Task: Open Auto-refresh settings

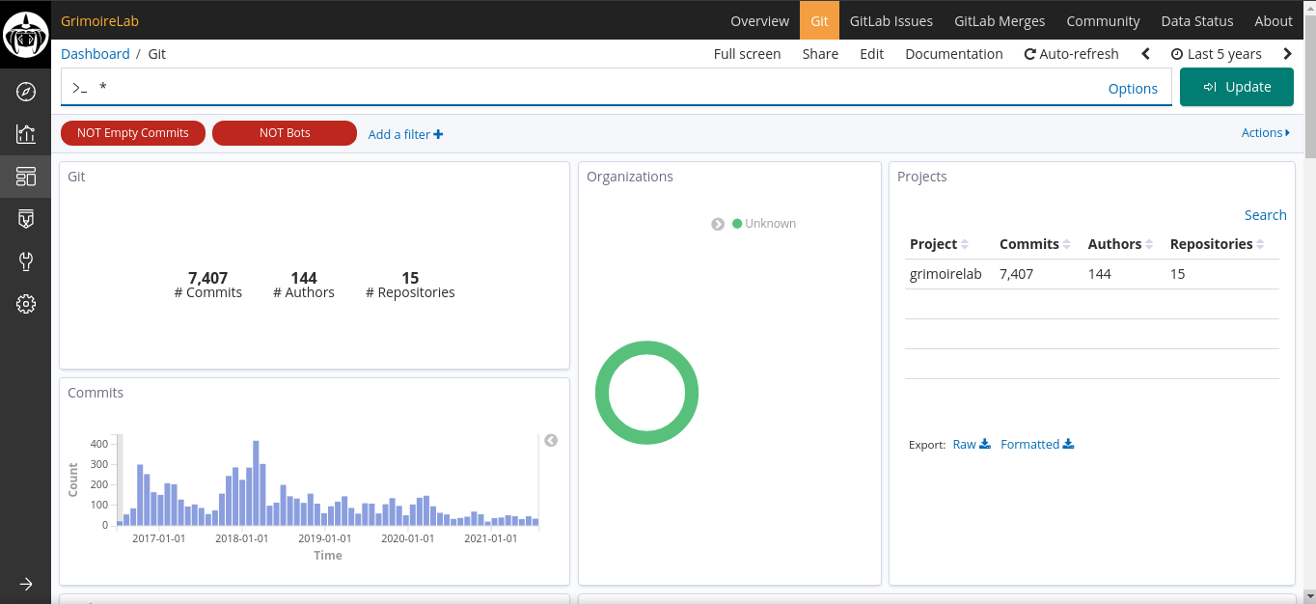Action: pyautogui.click(x=1071, y=54)
